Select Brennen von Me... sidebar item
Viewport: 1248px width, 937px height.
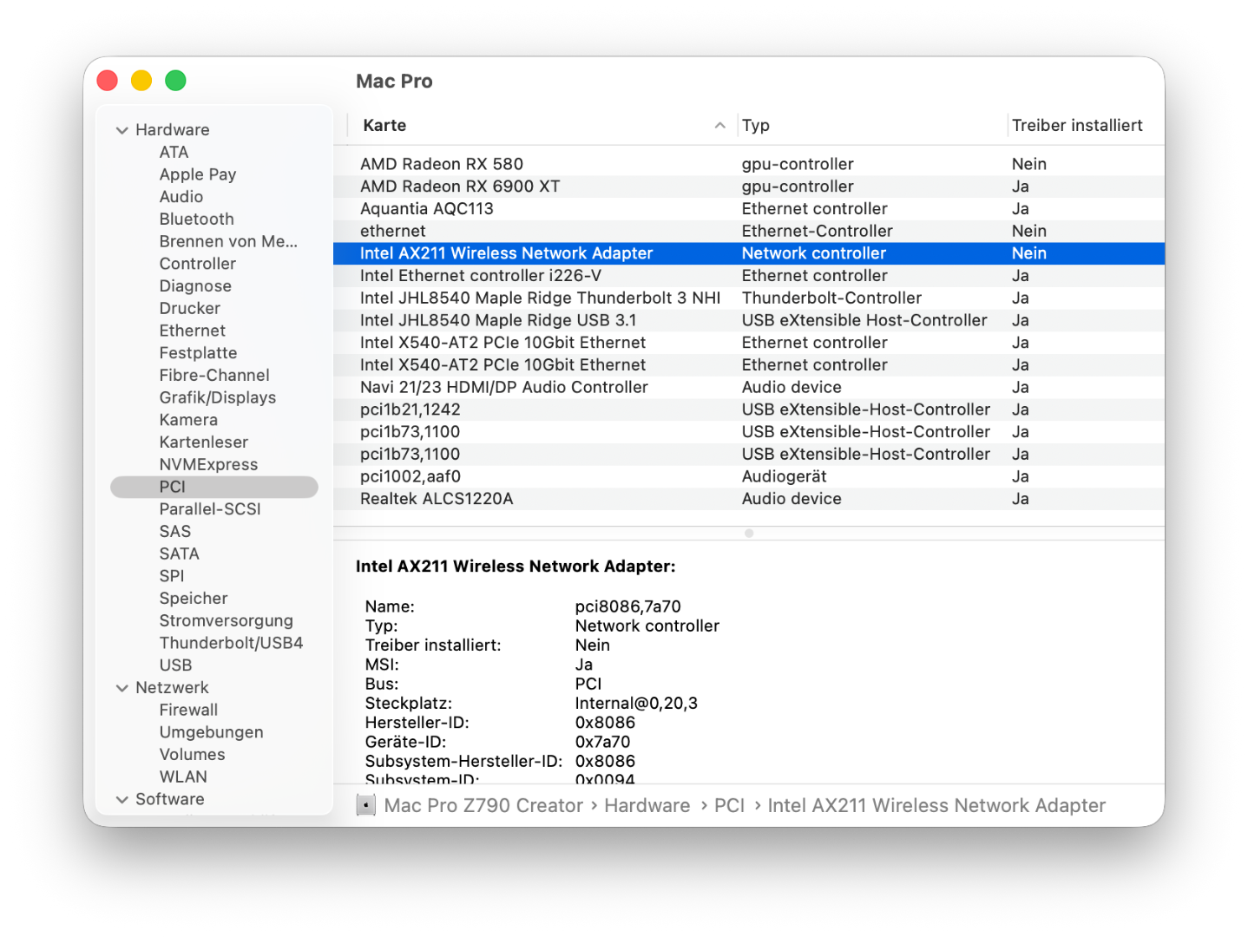click(x=228, y=241)
